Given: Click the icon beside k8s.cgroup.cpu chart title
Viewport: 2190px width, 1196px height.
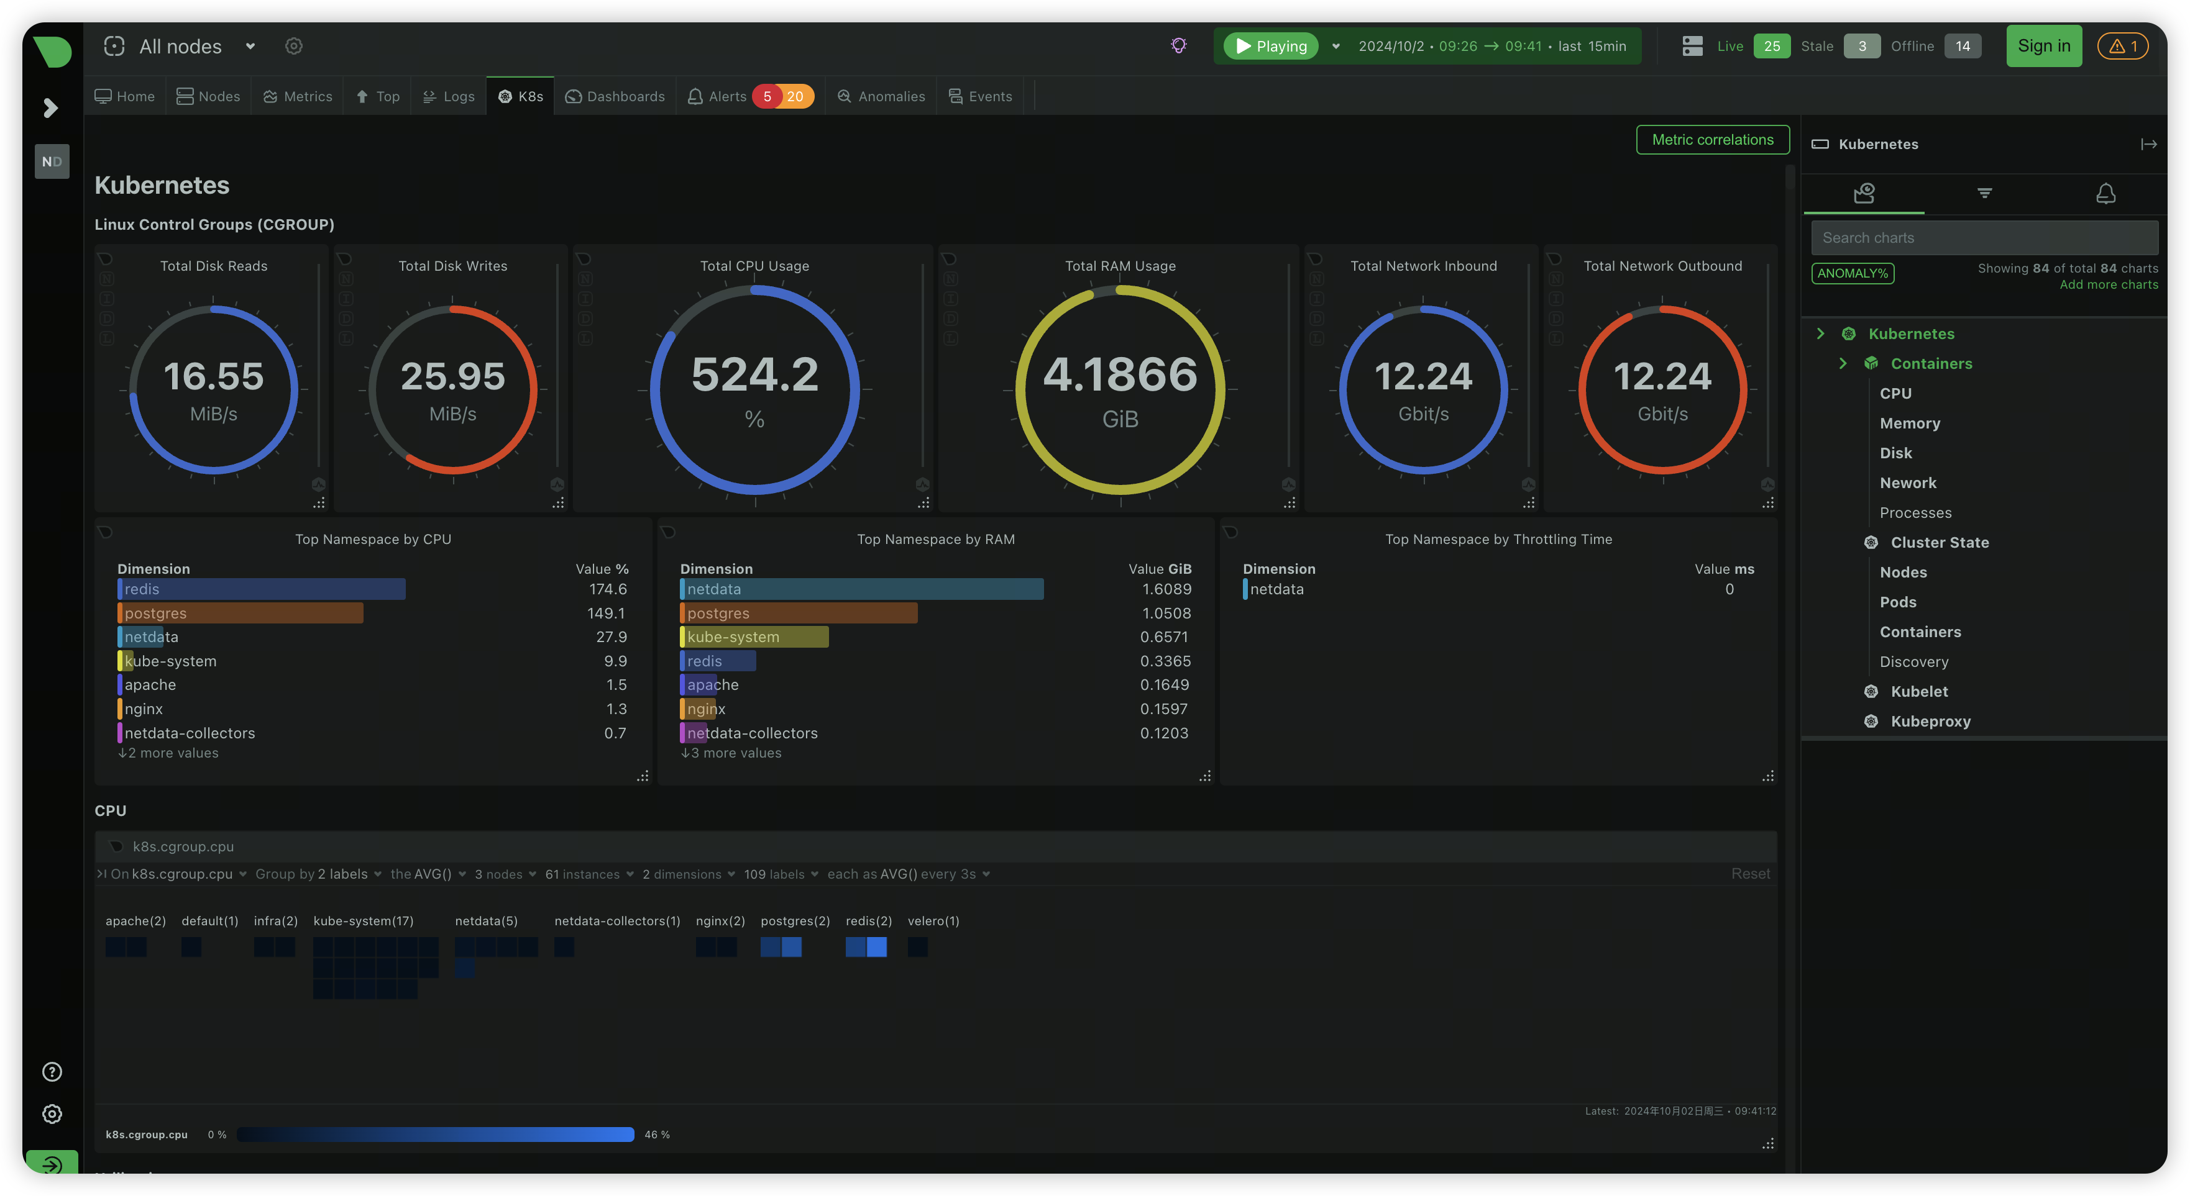Looking at the screenshot, I should click(116, 846).
